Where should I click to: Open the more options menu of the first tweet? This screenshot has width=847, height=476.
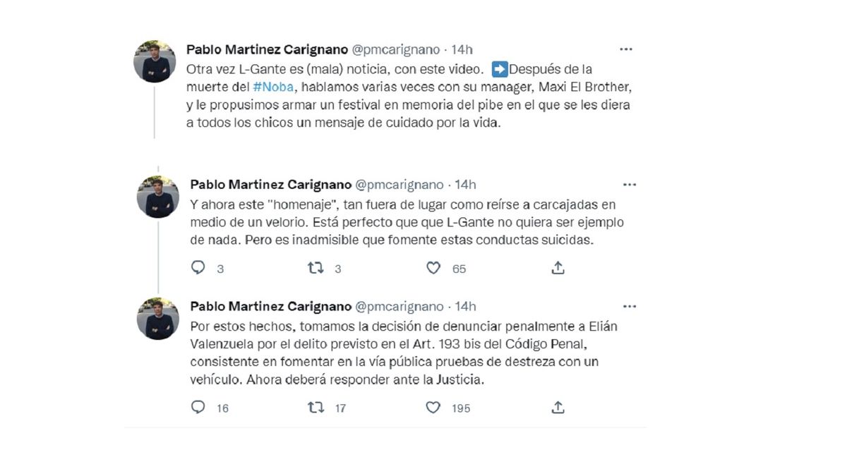625,49
